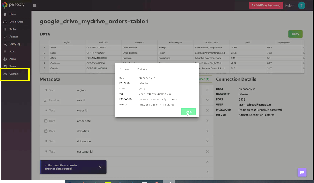Open the Teams icon in sidebar
The width and height of the screenshot is (314, 183).
[x=5, y=67]
